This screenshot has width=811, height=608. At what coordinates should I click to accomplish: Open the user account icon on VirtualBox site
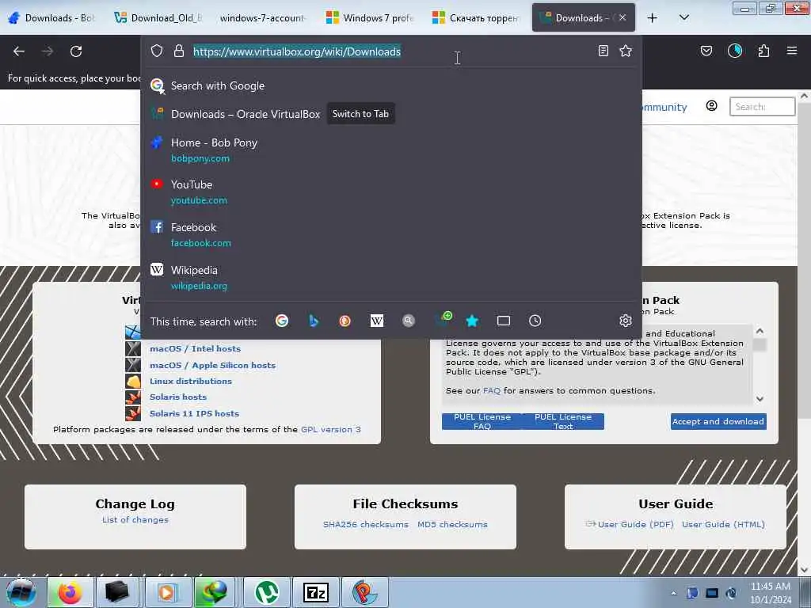(x=712, y=106)
